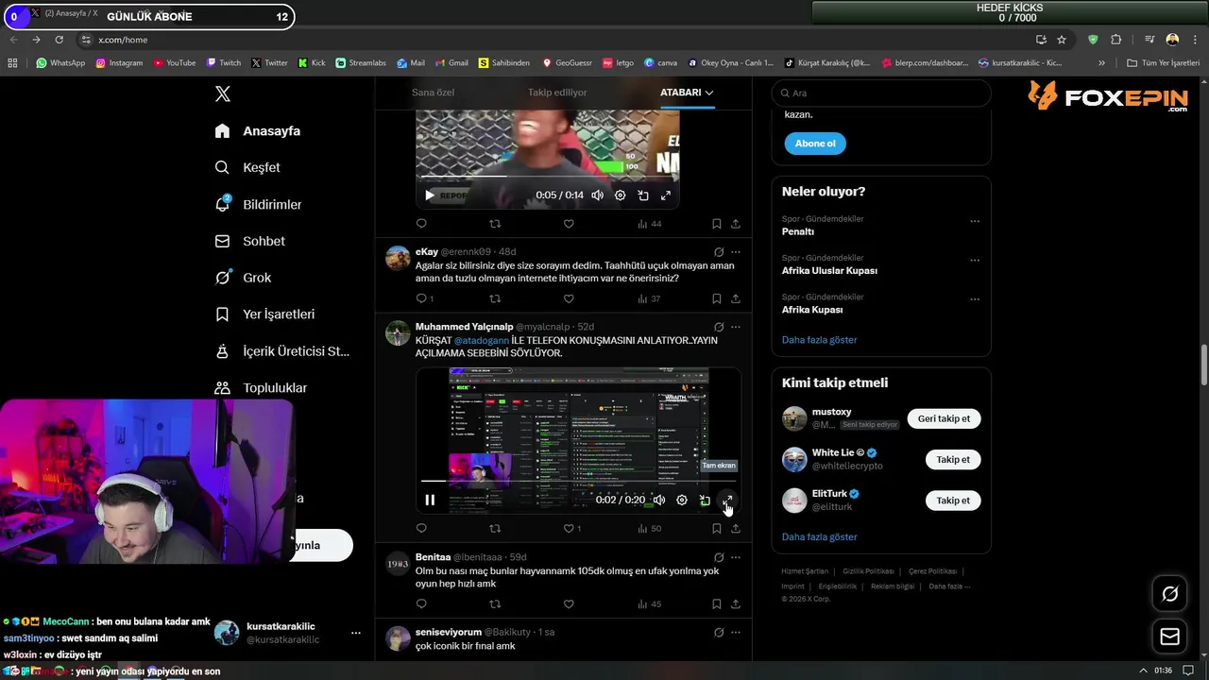Open the @atadogann mention link

pyautogui.click(x=481, y=340)
